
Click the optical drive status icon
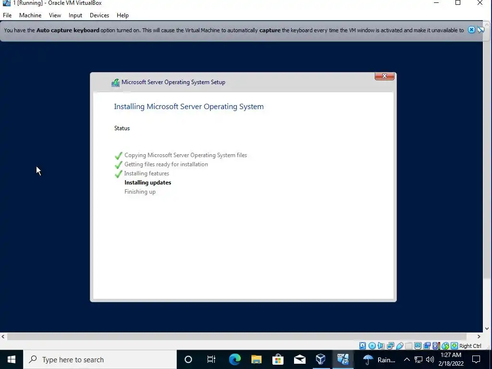(372, 346)
